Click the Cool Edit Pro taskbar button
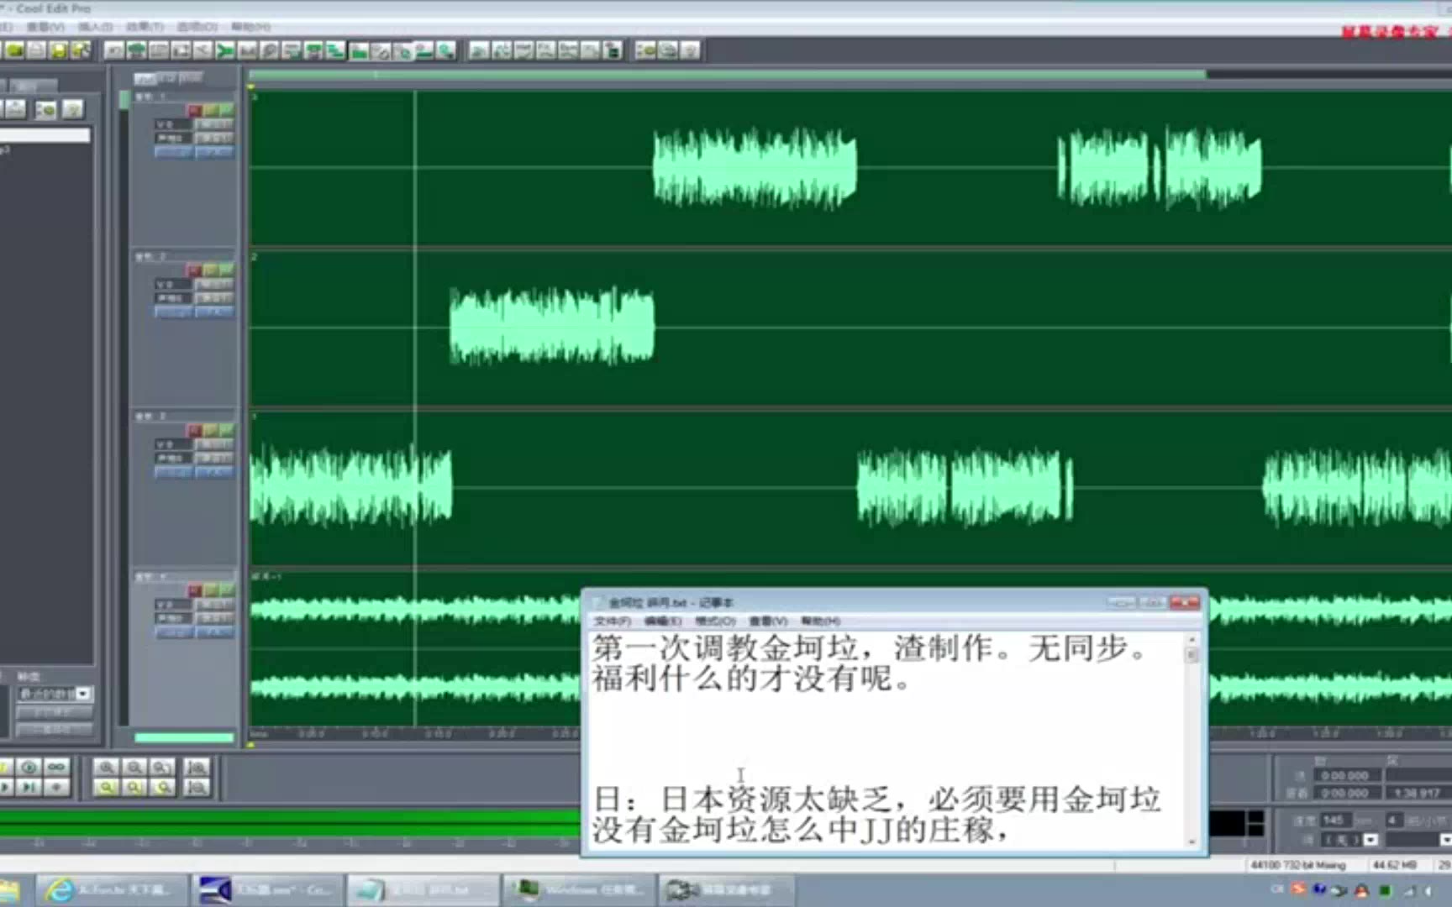This screenshot has height=907, width=1452. click(x=266, y=889)
